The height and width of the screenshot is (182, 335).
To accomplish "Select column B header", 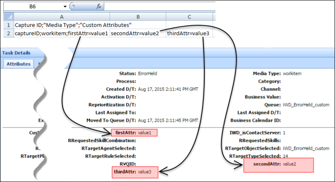I will [x=138, y=17].
